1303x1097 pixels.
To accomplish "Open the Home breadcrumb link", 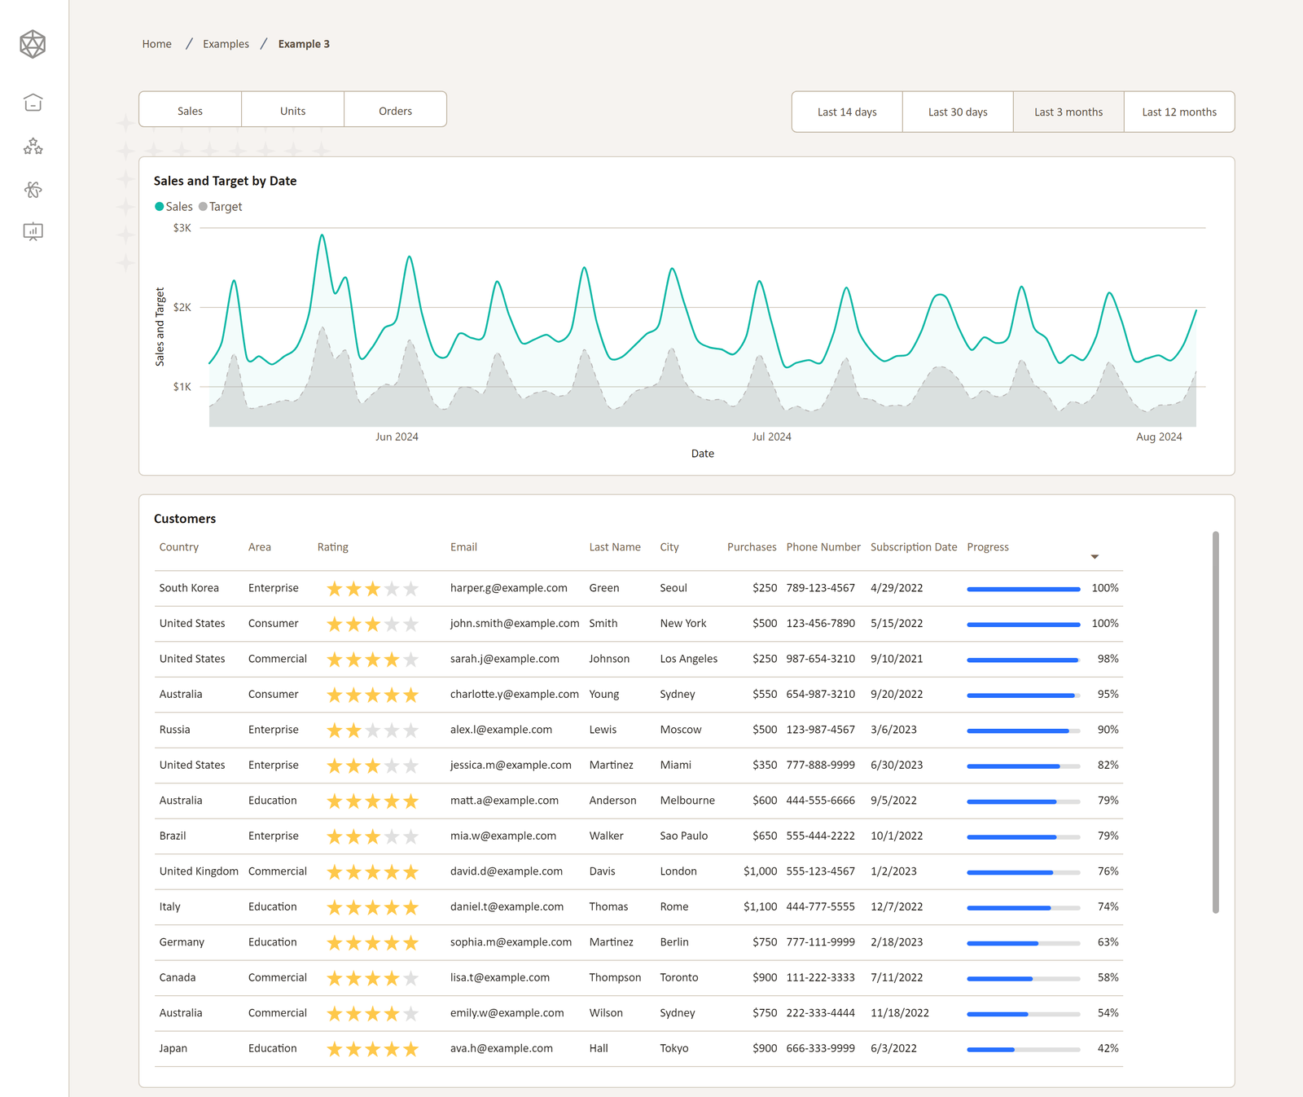I will [x=156, y=43].
